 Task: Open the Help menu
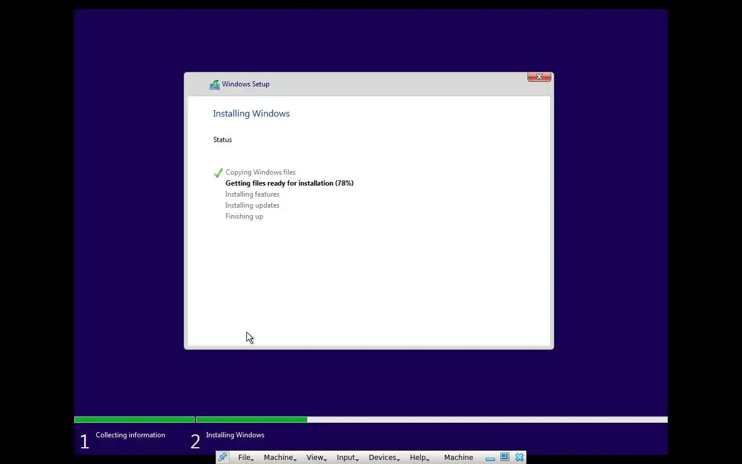click(420, 458)
